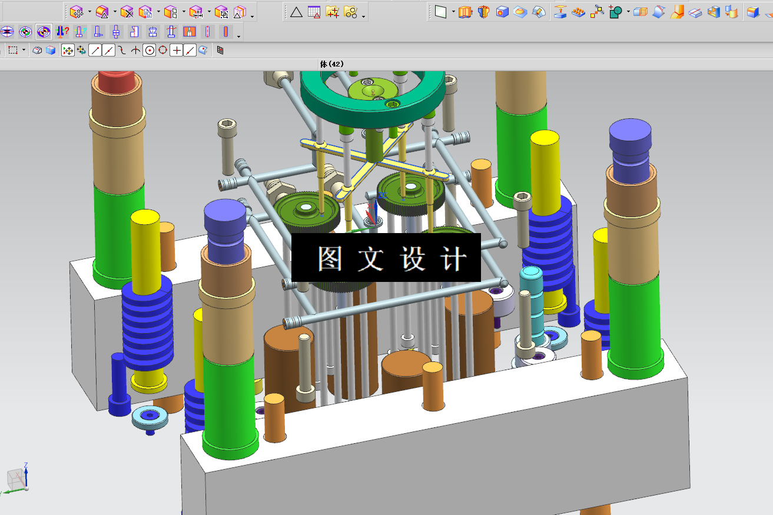Choose the Hole feature cube icon
Viewport: 773px width, 515px height.
tap(502, 12)
